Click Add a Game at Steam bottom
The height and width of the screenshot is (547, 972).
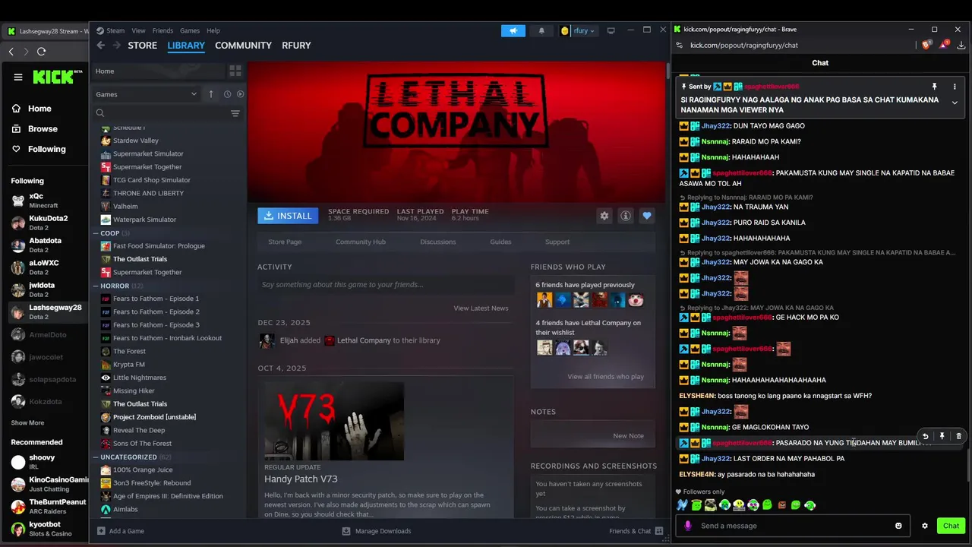[121, 531]
